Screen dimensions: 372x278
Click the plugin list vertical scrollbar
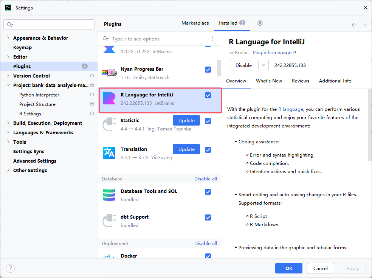219,68
